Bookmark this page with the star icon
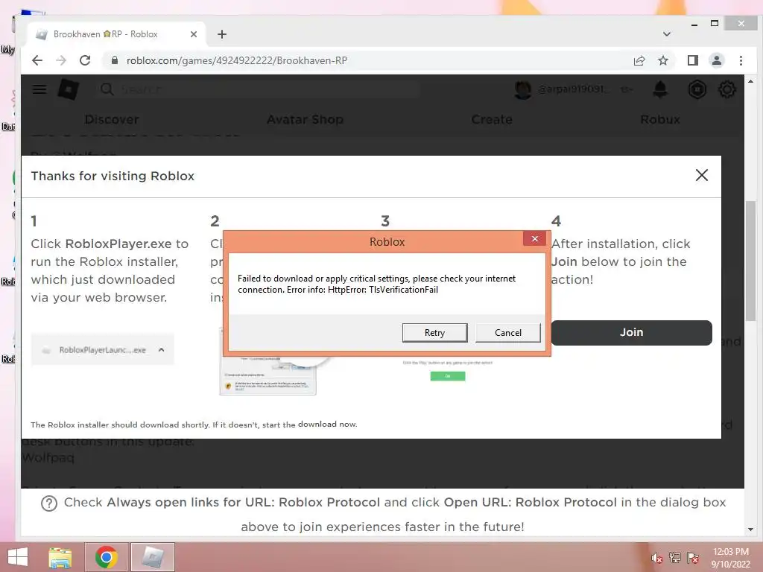This screenshot has width=763, height=572. coord(662,60)
